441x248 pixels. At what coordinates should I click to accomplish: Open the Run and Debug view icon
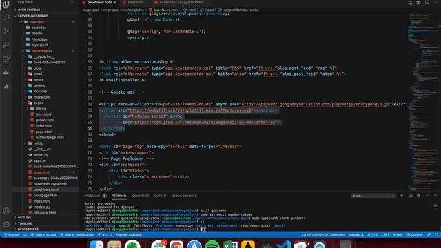[6, 45]
